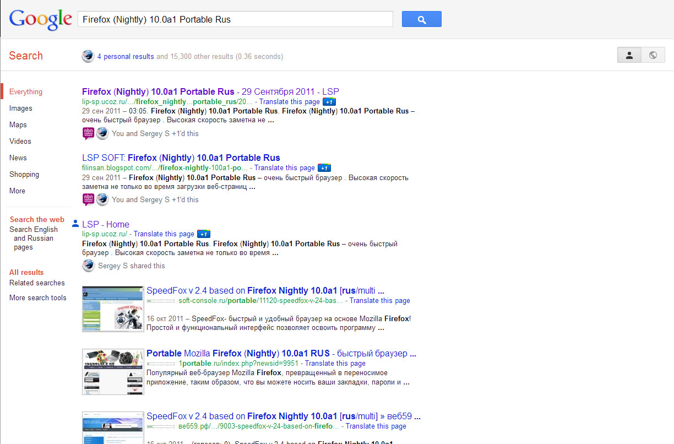The height and width of the screenshot is (444, 674).
Task: Click the blue magnifier search button
Action: coord(422,19)
